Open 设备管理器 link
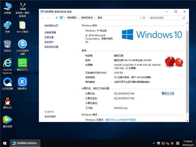196x147 pixels. tap(50, 32)
